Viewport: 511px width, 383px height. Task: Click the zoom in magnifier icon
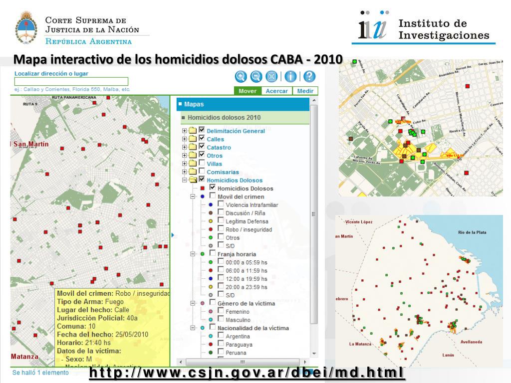241,76
